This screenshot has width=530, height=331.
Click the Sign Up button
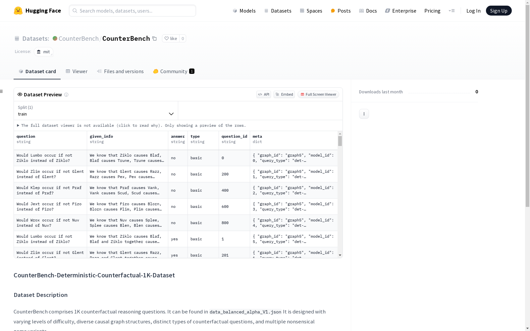499,11
